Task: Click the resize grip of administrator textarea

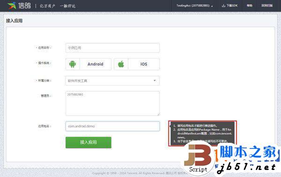Action: [158, 114]
